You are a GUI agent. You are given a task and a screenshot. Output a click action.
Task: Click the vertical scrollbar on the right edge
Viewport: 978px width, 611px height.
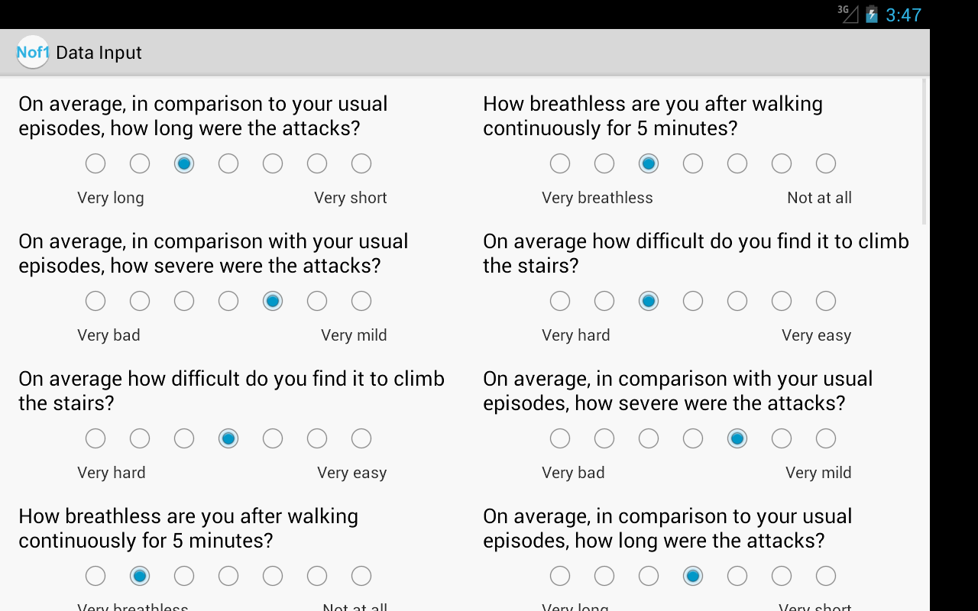click(x=925, y=150)
